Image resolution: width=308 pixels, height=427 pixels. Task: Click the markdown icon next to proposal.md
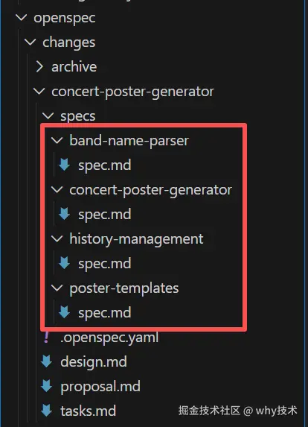46,386
